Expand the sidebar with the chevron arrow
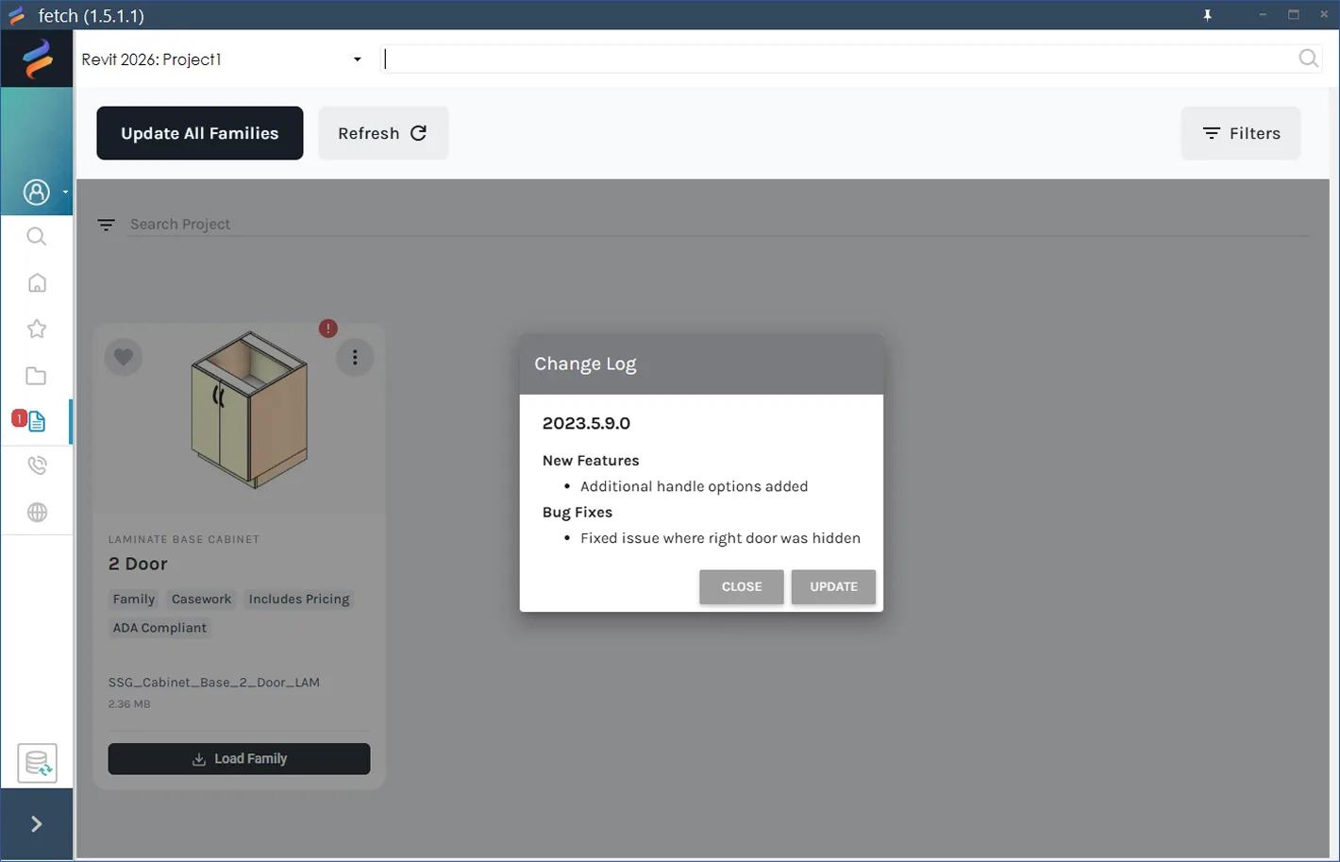Image resolution: width=1340 pixels, height=862 pixels. 37,824
